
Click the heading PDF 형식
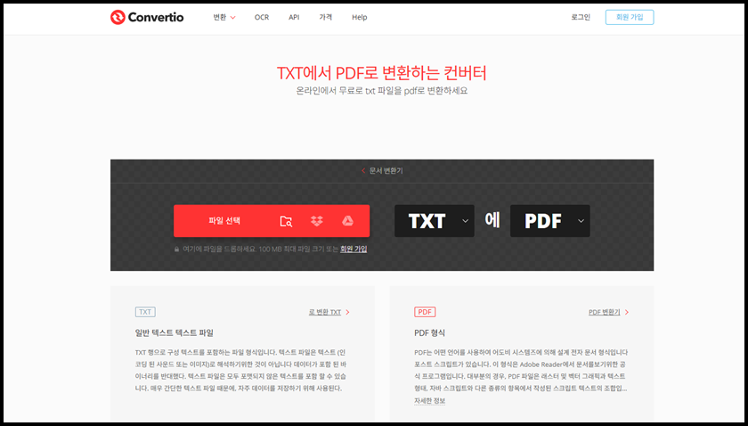coord(429,333)
